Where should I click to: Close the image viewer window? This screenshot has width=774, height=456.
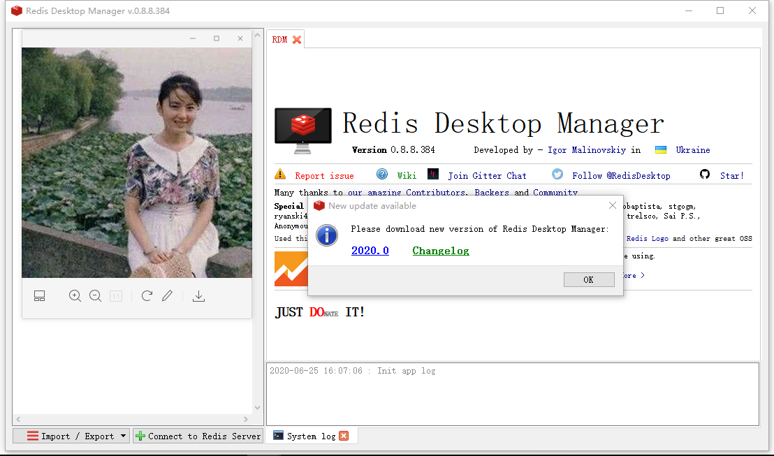coord(240,38)
